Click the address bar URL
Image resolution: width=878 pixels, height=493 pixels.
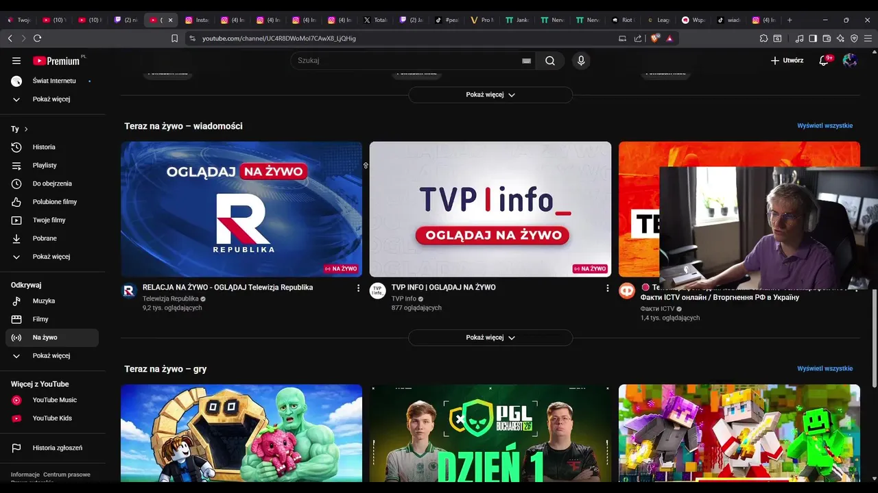point(279,38)
